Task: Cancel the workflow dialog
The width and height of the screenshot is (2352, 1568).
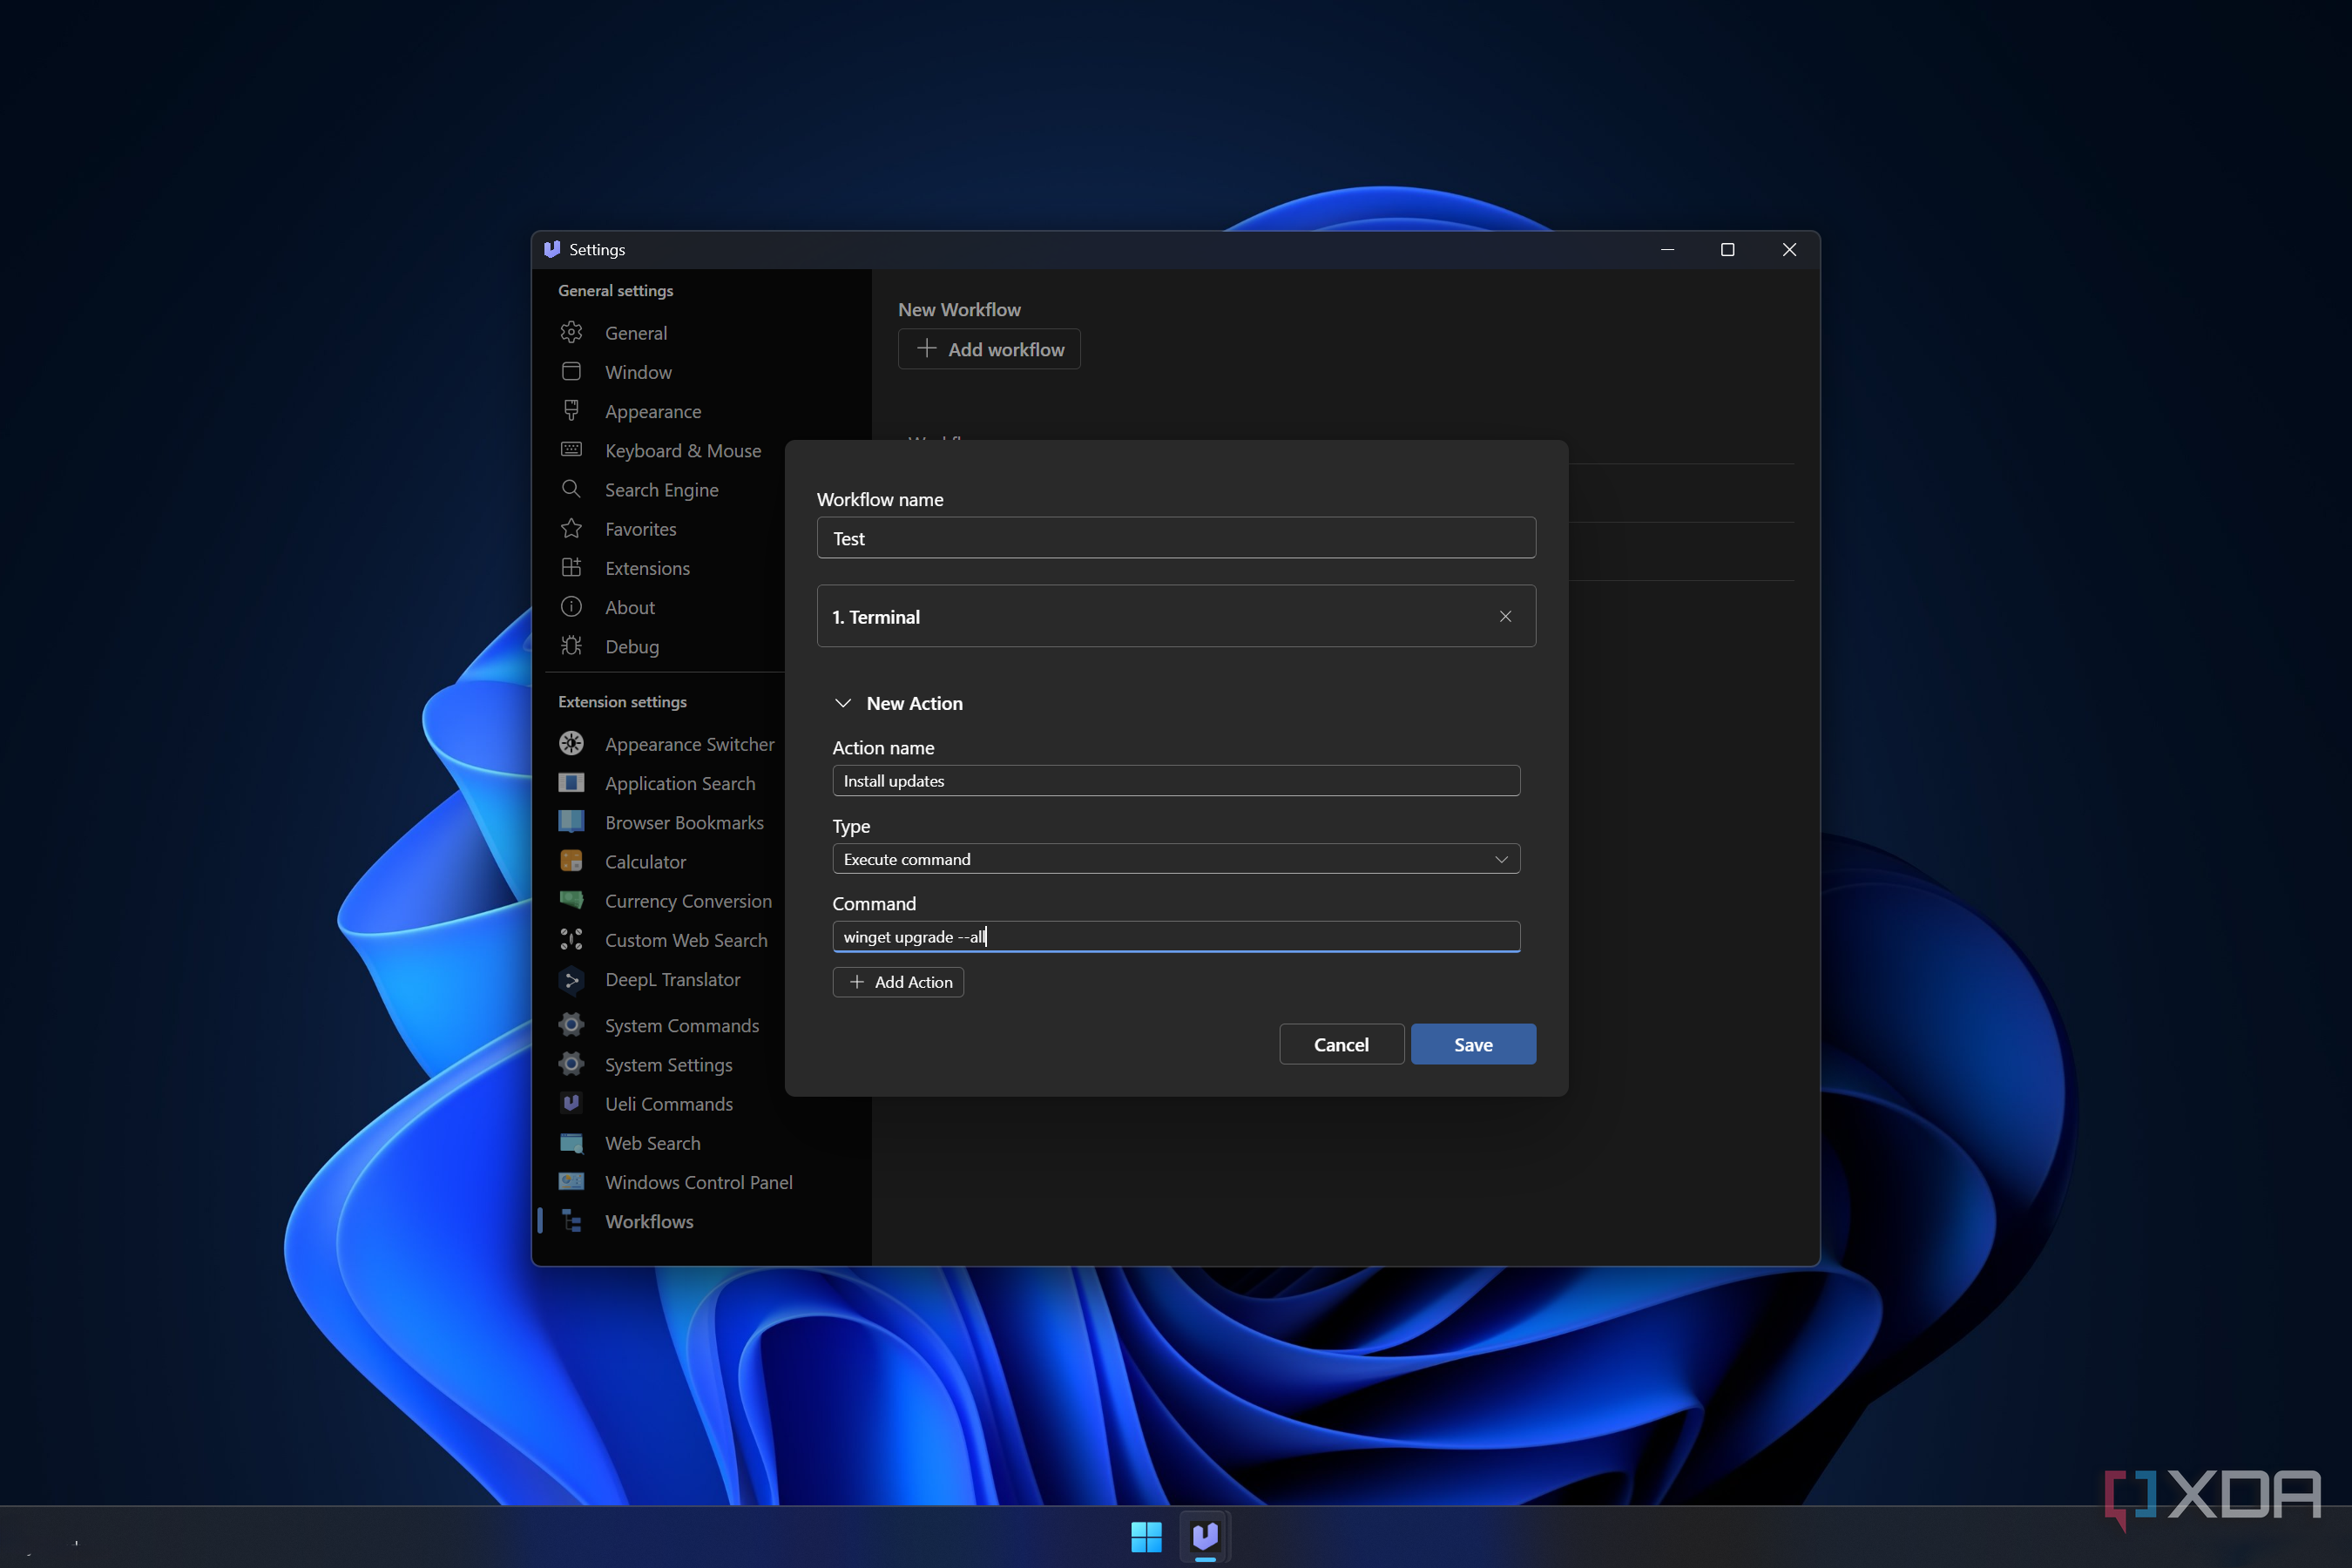Action: [x=1341, y=1044]
